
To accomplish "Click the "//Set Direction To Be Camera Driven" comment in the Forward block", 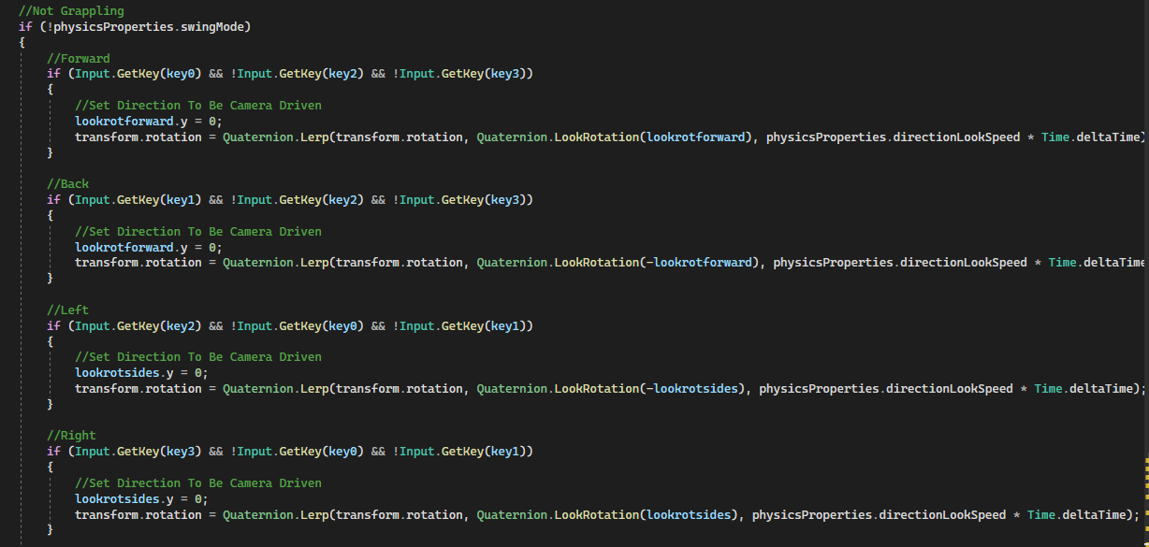I will (x=198, y=106).
